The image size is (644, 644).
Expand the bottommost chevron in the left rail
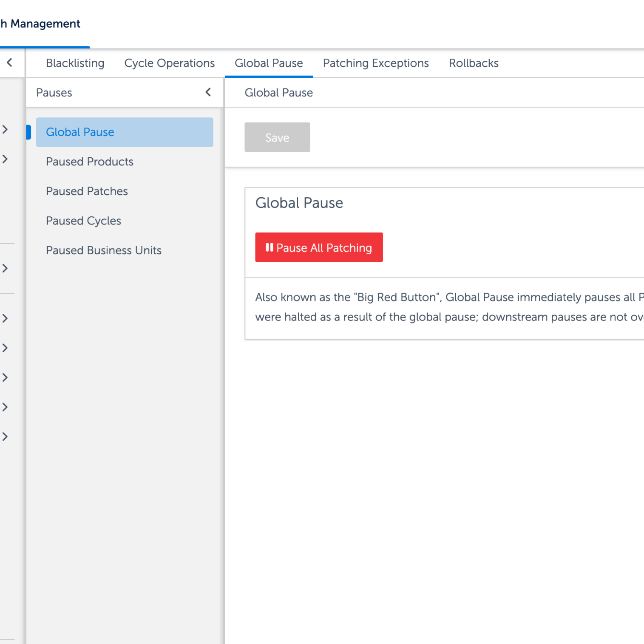coord(5,437)
